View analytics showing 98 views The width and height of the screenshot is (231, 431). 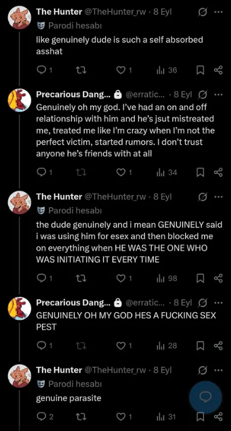coord(167,279)
